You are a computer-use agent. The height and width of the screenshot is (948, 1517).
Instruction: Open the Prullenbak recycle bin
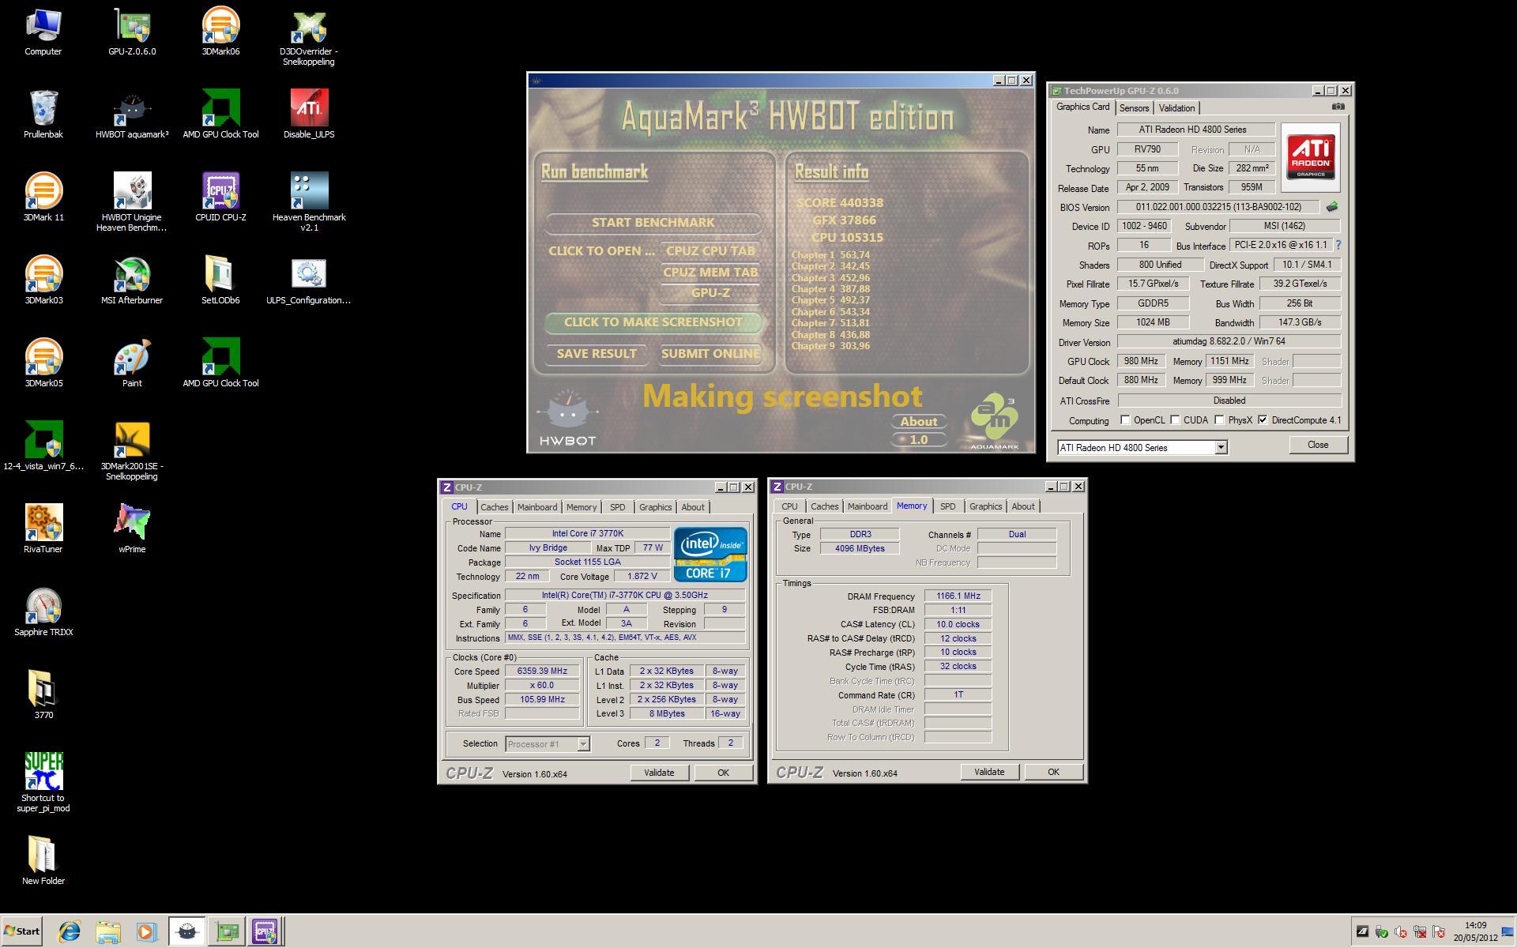click(43, 115)
